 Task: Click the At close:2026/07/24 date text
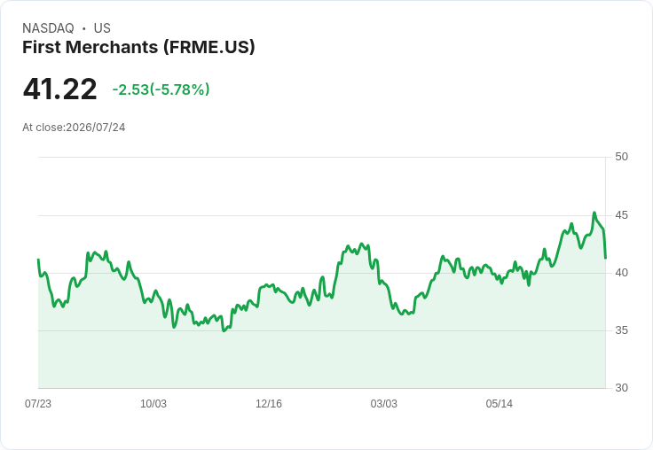coord(74,128)
